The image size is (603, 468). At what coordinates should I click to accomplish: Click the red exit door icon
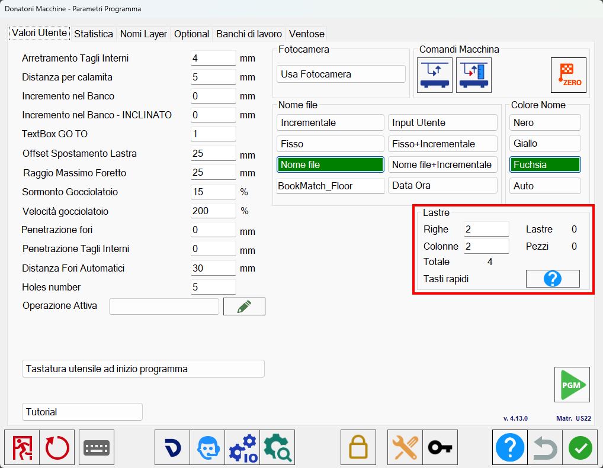pyautogui.click(x=22, y=447)
